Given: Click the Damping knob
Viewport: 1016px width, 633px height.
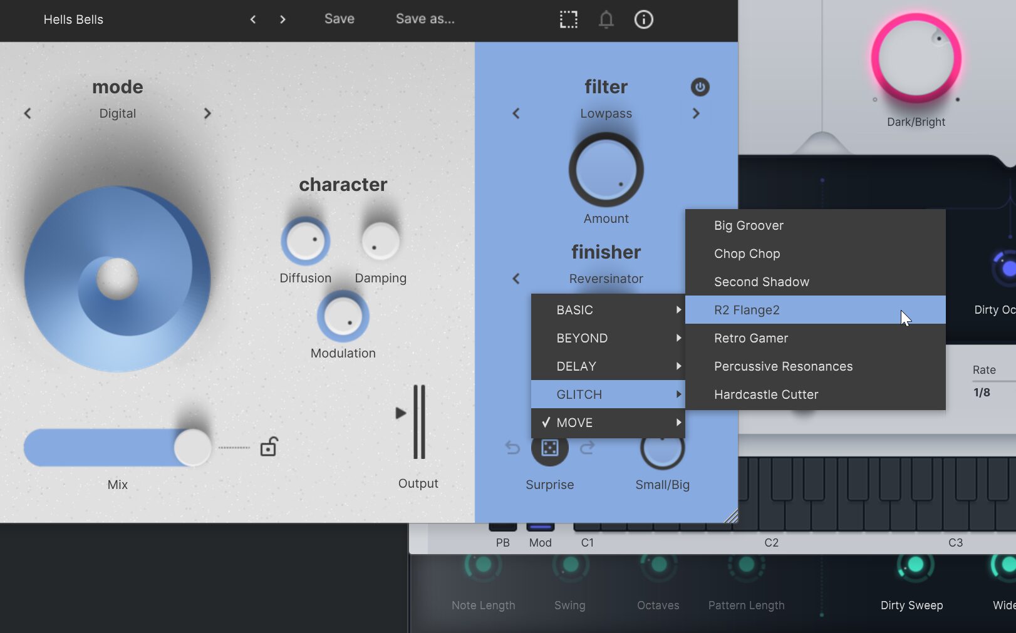Looking at the screenshot, I should pos(381,240).
